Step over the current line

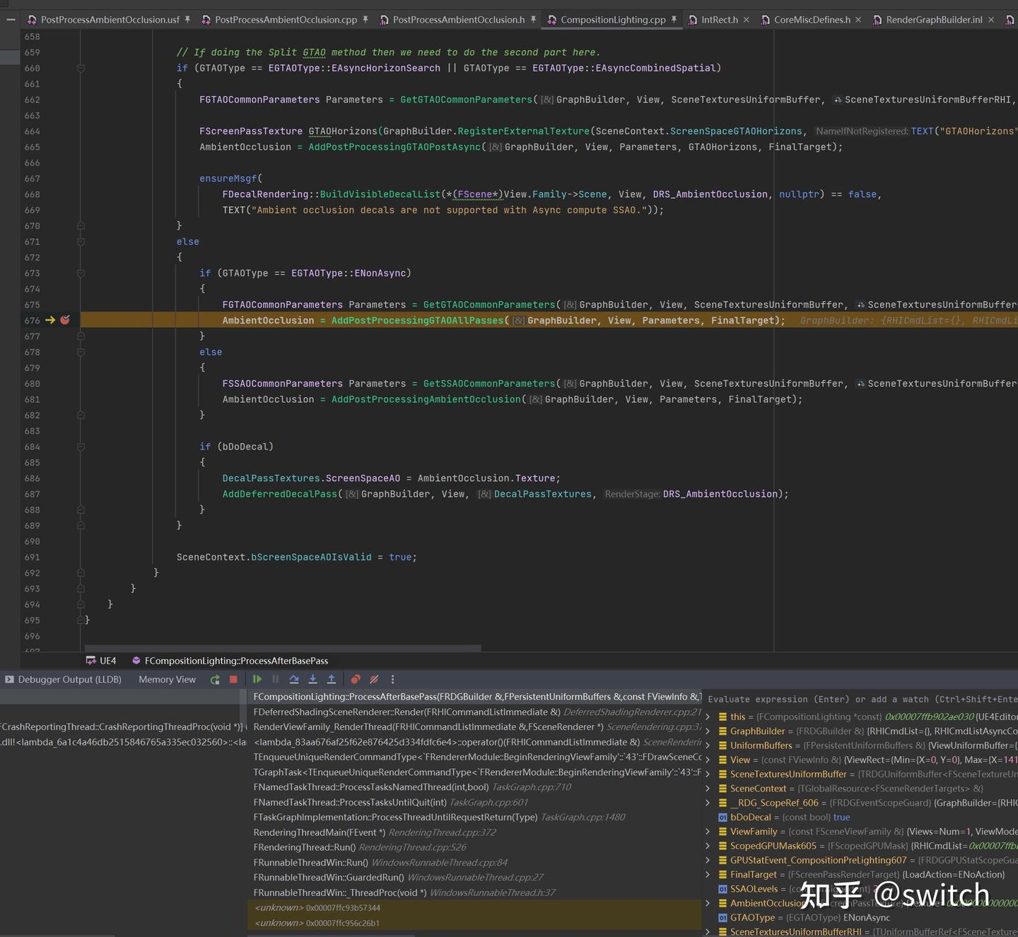[293, 679]
